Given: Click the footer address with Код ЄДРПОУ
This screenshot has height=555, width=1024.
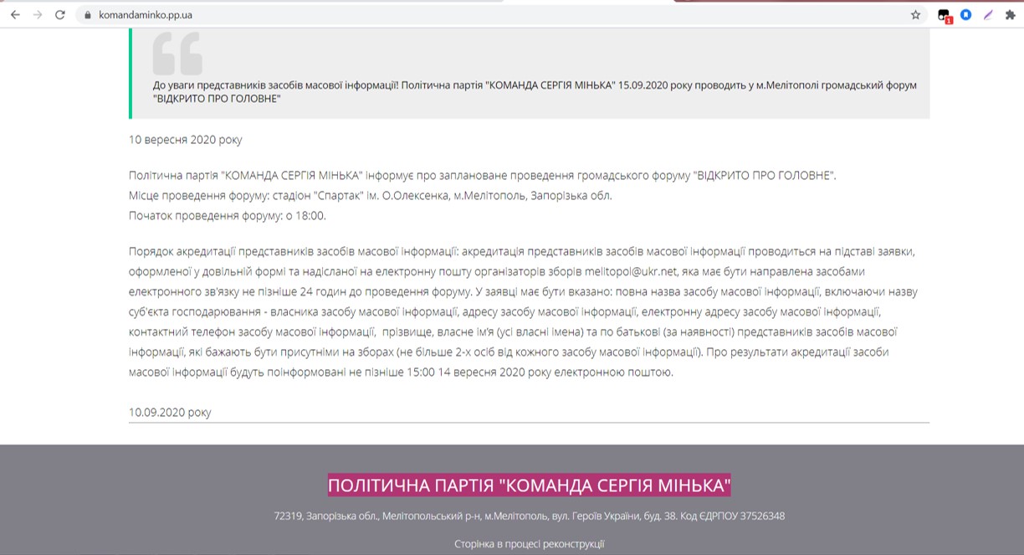Looking at the screenshot, I should pyautogui.click(x=529, y=516).
